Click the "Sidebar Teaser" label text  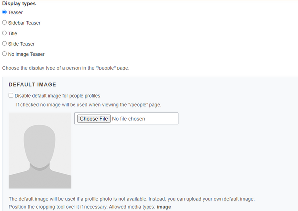[24, 23]
